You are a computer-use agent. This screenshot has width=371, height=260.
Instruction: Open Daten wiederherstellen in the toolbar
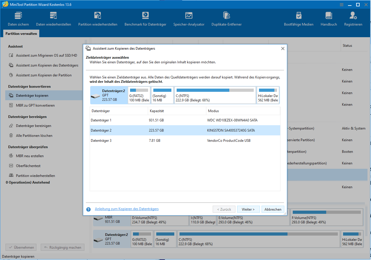[x=54, y=19]
